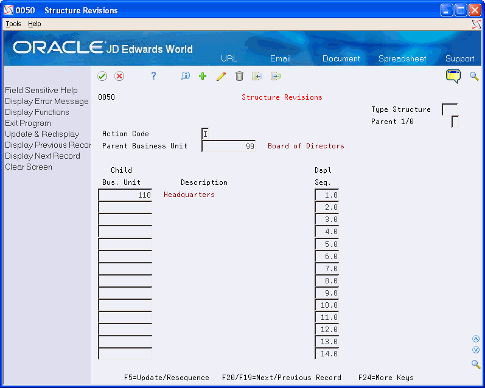Click the trash can Delete icon
The height and width of the screenshot is (388, 485).
239,76
